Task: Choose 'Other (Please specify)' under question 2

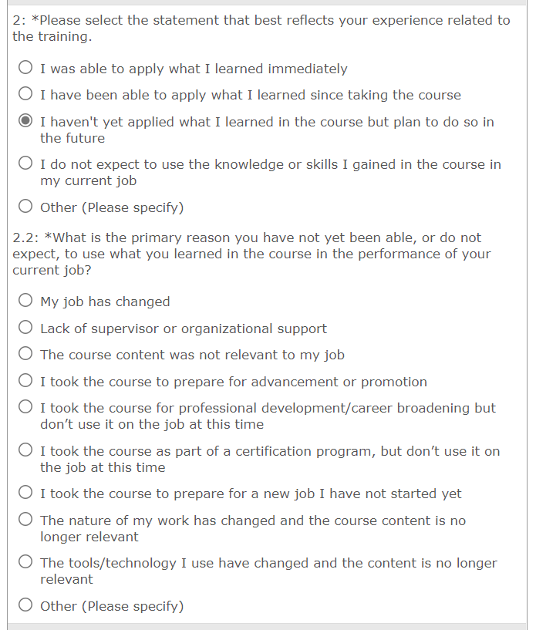Action: [25, 207]
